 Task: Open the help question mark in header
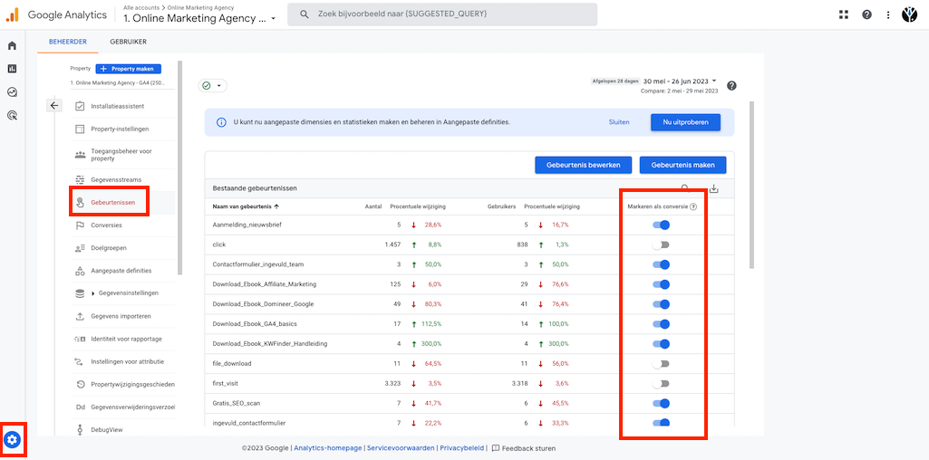coord(866,14)
